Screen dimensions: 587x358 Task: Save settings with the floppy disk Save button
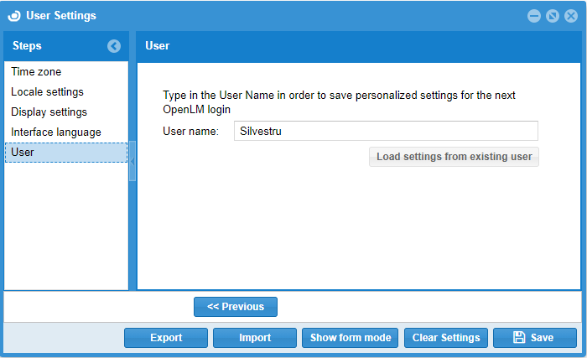(534, 338)
